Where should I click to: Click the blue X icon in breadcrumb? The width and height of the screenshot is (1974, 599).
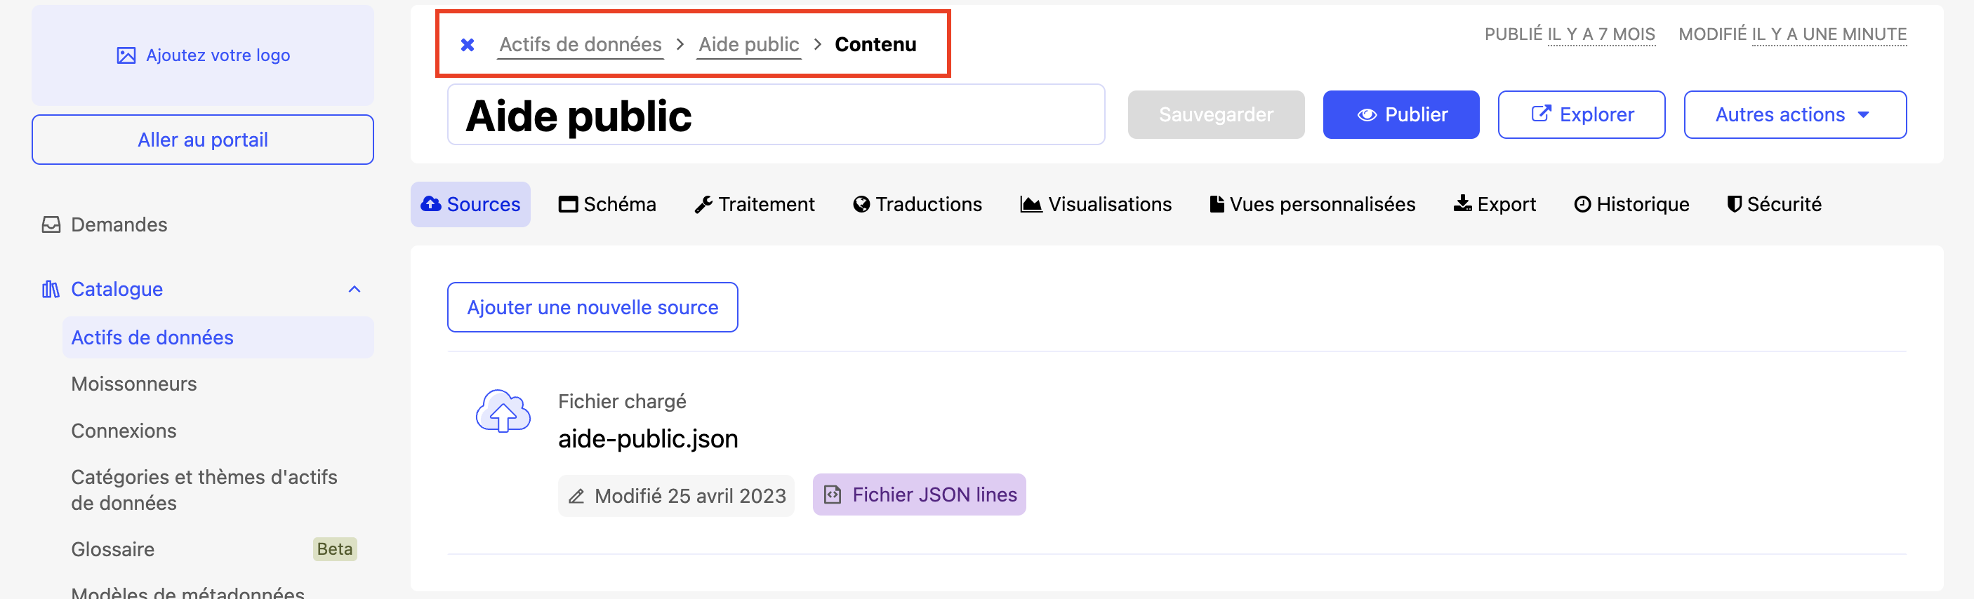point(468,45)
